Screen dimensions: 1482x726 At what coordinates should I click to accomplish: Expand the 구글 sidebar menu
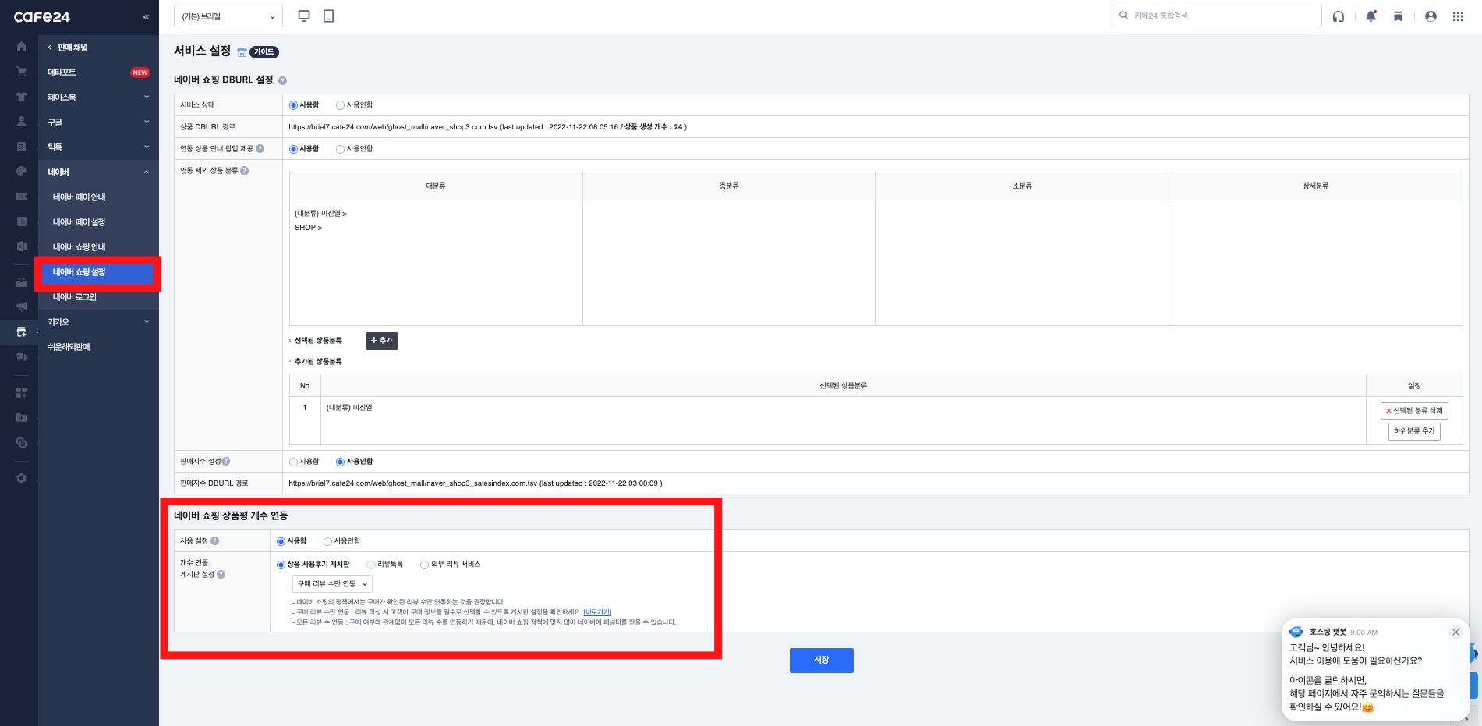coord(98,122)
